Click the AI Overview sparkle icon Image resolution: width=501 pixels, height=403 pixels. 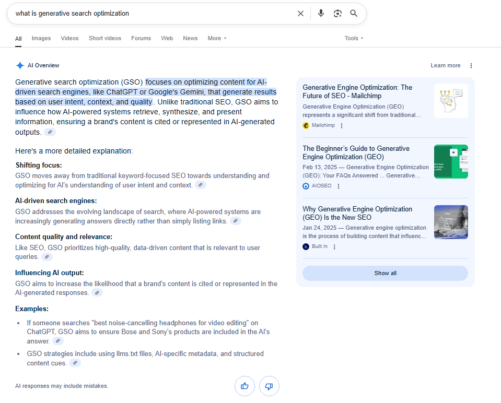coord(20,65)
